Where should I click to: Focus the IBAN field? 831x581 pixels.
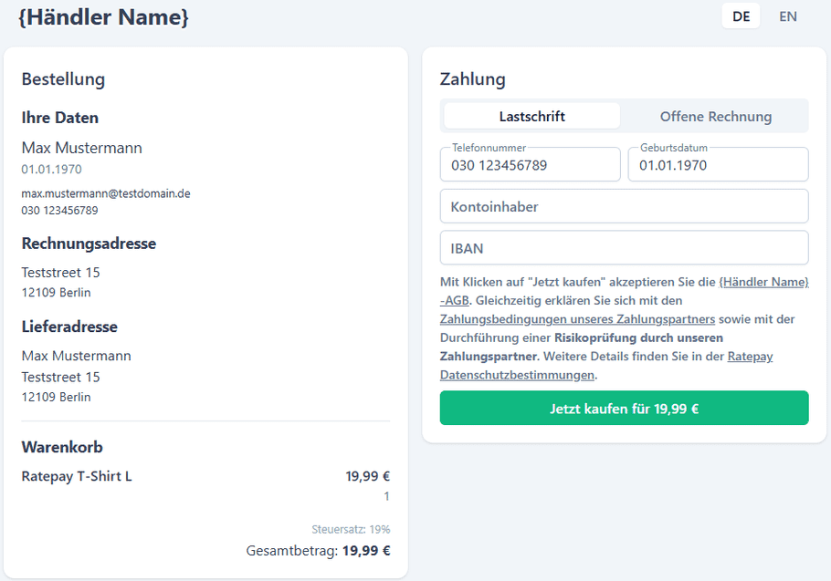click(625, 248)
